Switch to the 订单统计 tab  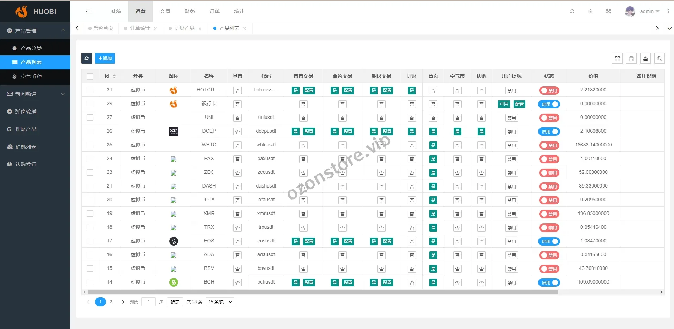click(140, 28)
